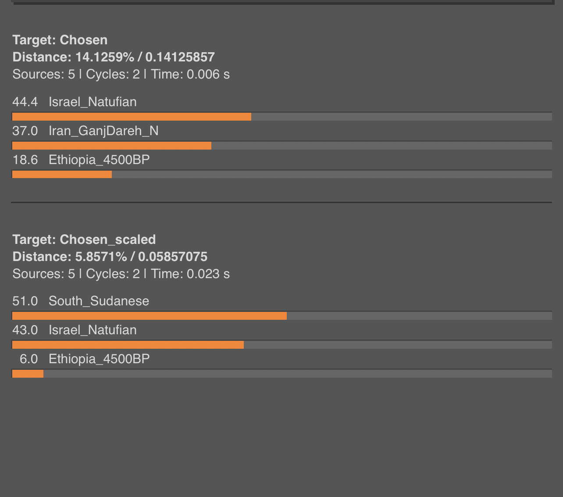Click the orange 44.4 Israel_Natufian bar
This screenshot has width=563, height=497.
pyautogui.click(x=132, y=117)
